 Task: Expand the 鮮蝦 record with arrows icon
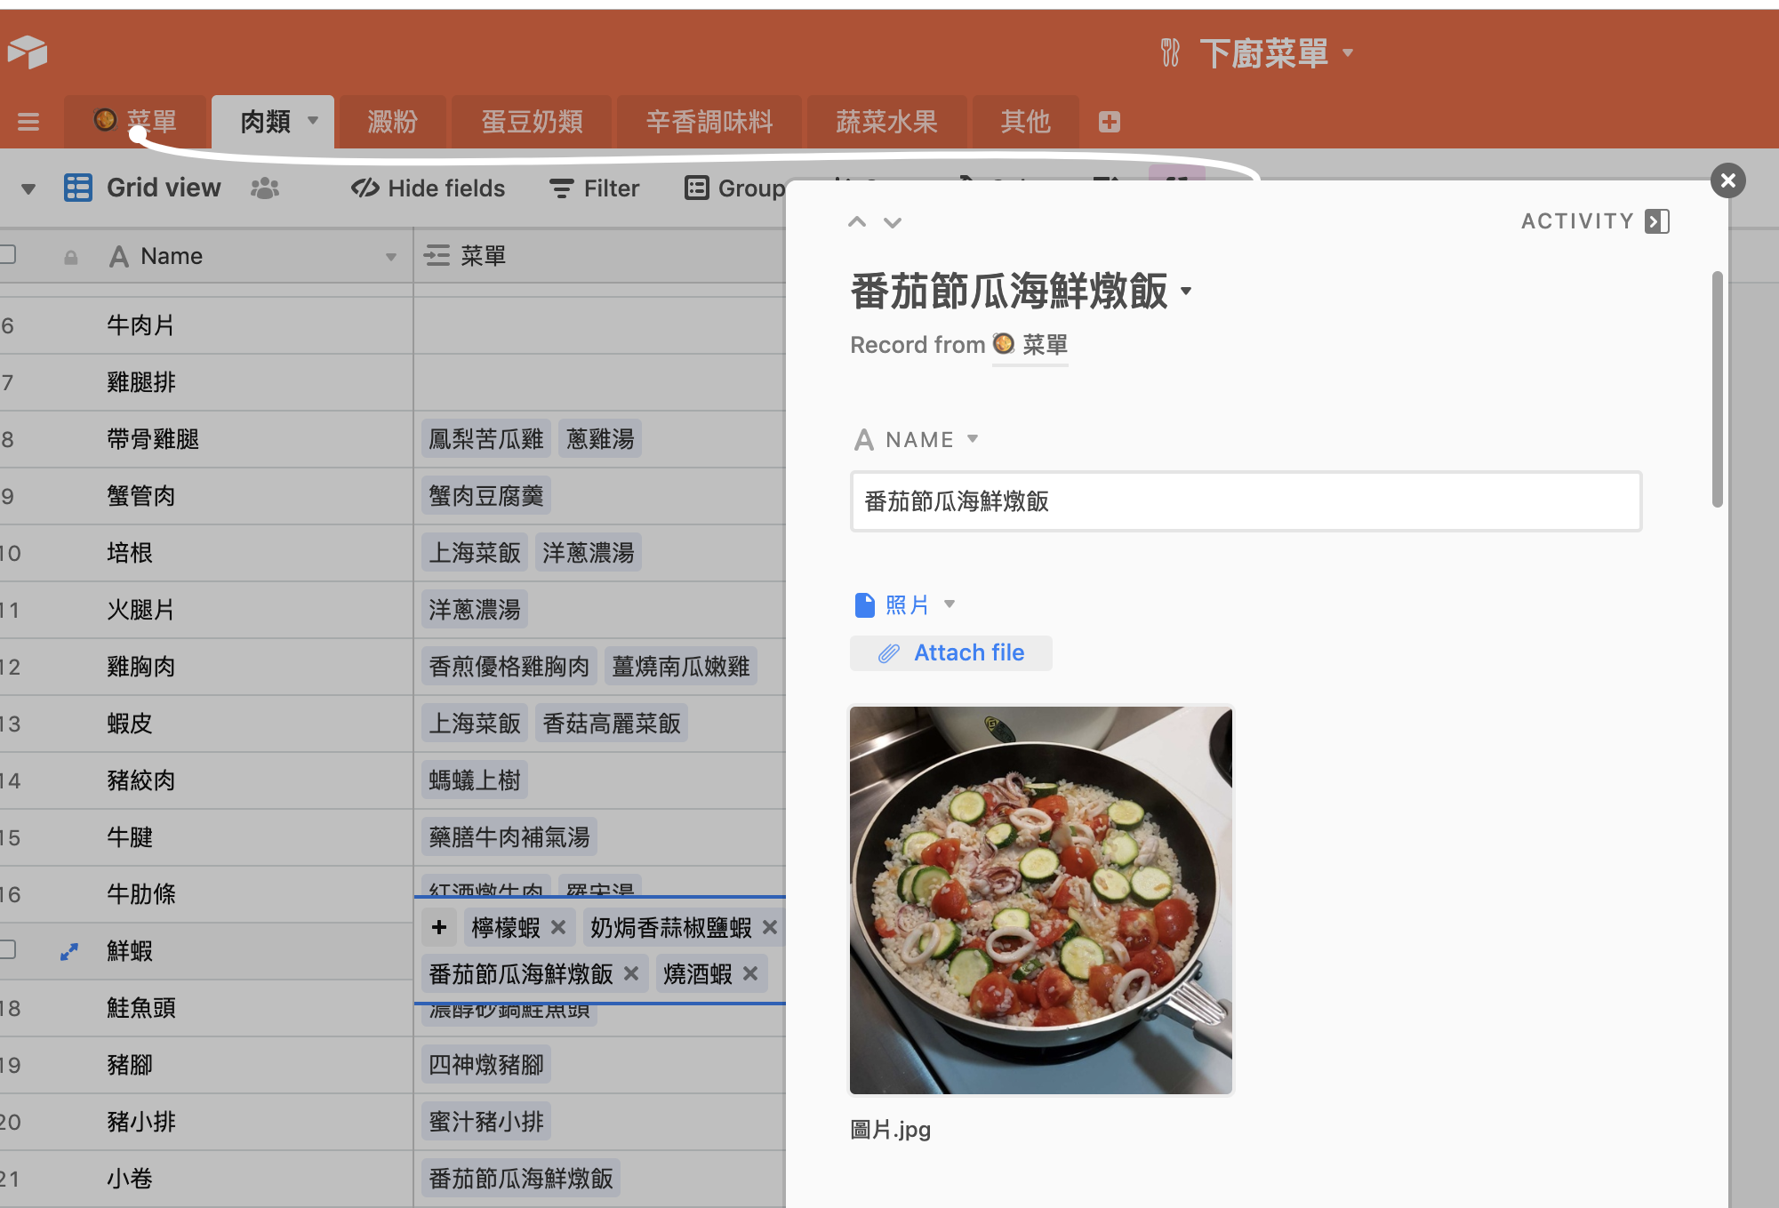pos(69,951)
